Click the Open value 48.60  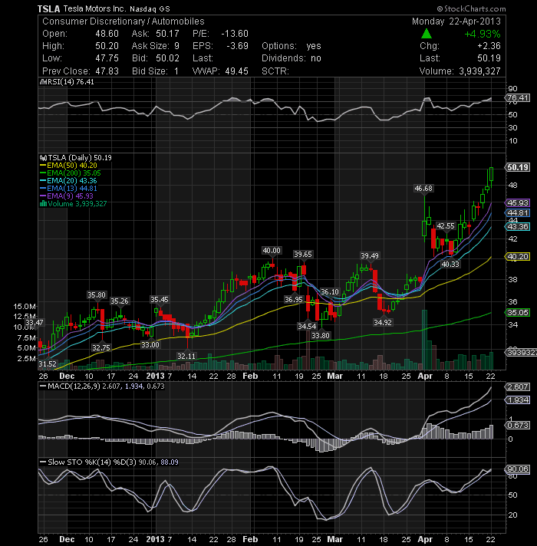point(107,34)
